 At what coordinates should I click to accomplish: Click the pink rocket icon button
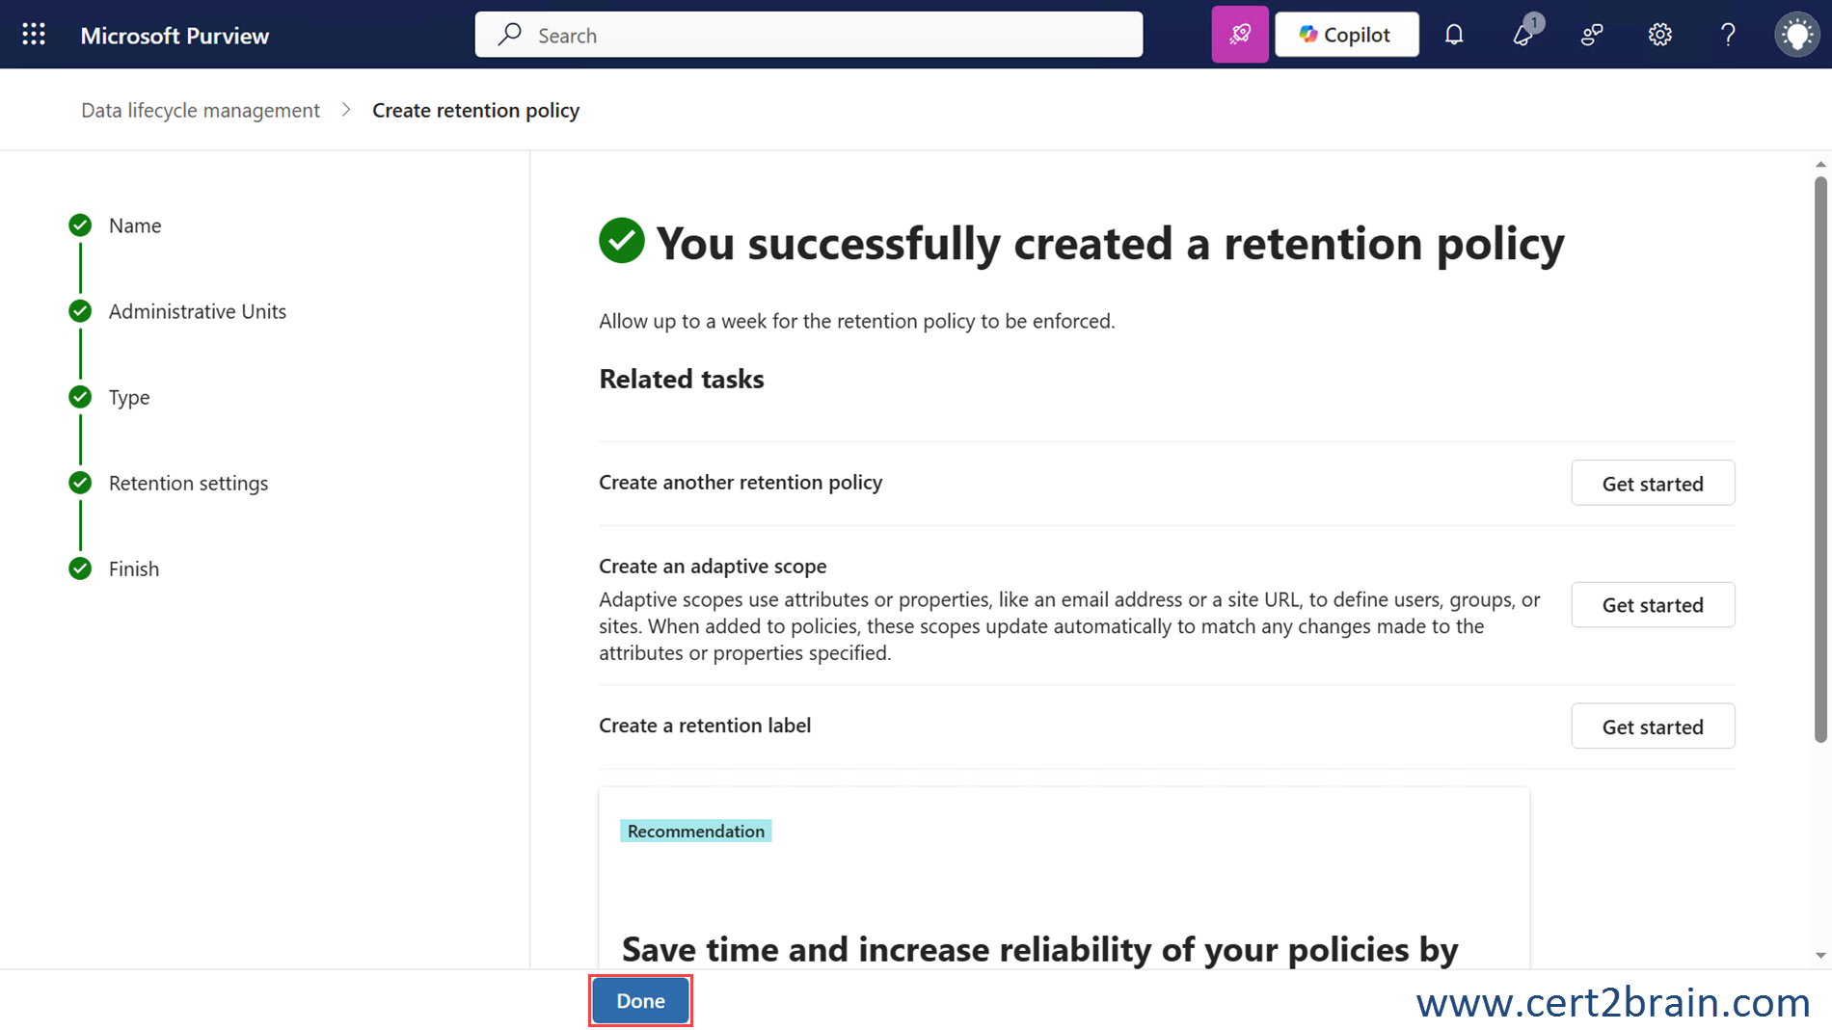point(1239,35)
